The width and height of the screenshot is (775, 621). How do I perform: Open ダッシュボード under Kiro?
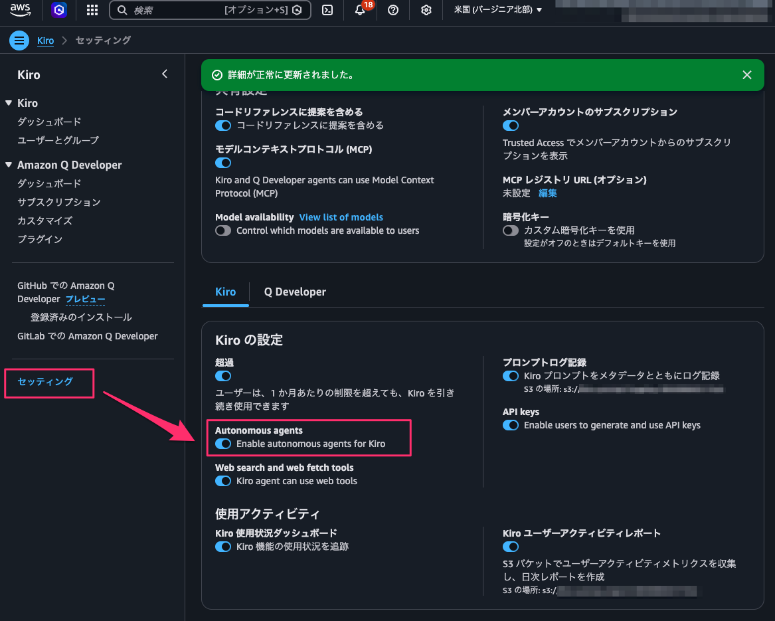[x=49, y=122]
